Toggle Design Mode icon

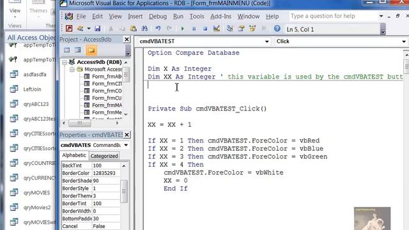(216, 28)
